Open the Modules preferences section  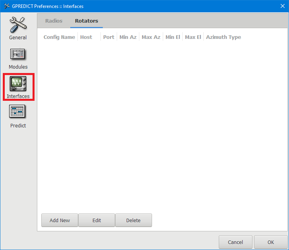tap(18, 59)
